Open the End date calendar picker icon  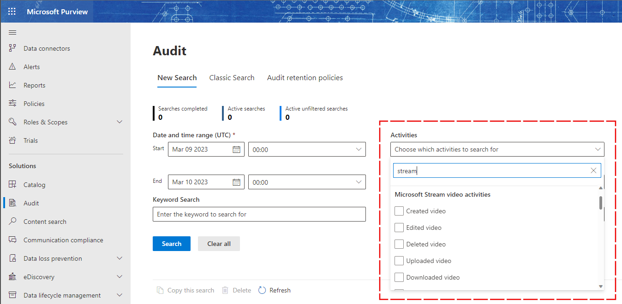pos(236,182)
